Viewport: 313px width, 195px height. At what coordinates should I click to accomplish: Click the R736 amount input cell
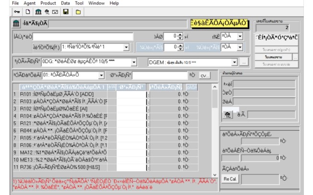pos(131,167)
